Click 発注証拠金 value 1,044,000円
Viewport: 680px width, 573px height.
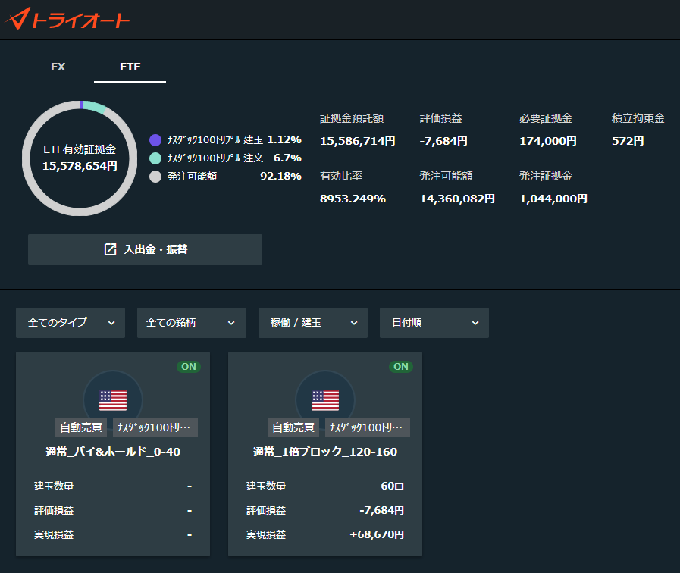click(x=553, y=199)
